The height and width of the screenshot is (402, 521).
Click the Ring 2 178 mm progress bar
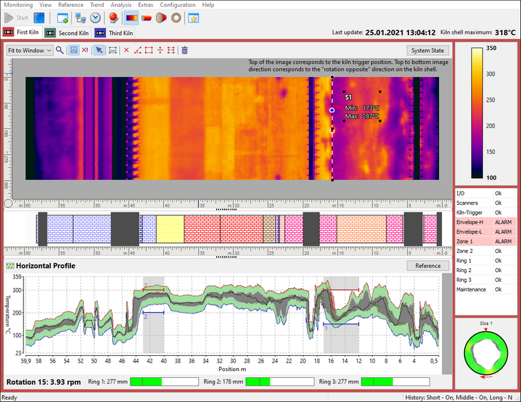[280, 382]
